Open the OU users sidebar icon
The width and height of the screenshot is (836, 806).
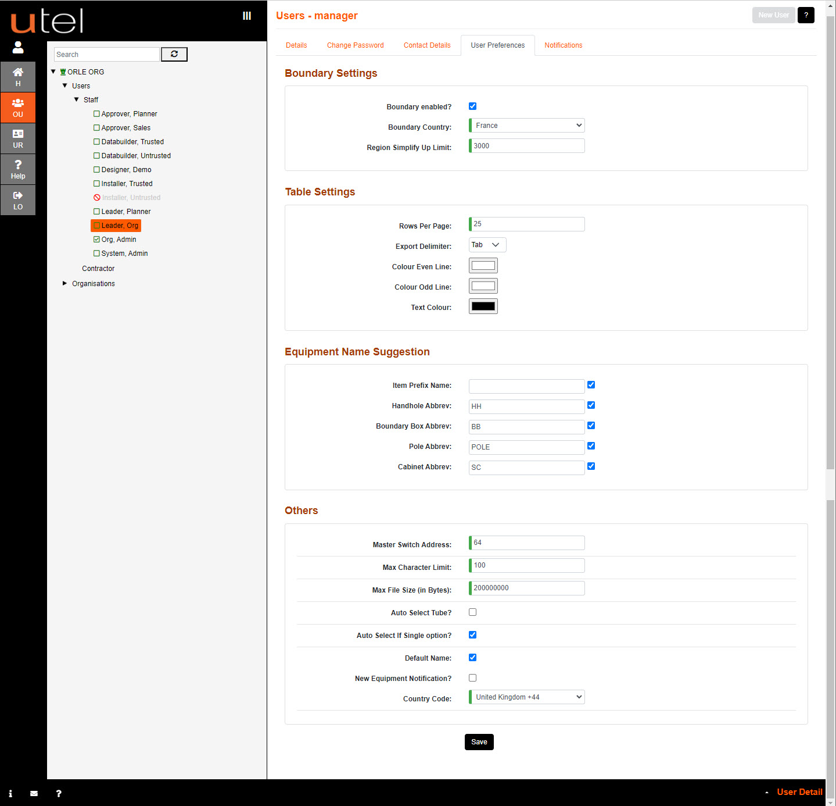(18, 108)
